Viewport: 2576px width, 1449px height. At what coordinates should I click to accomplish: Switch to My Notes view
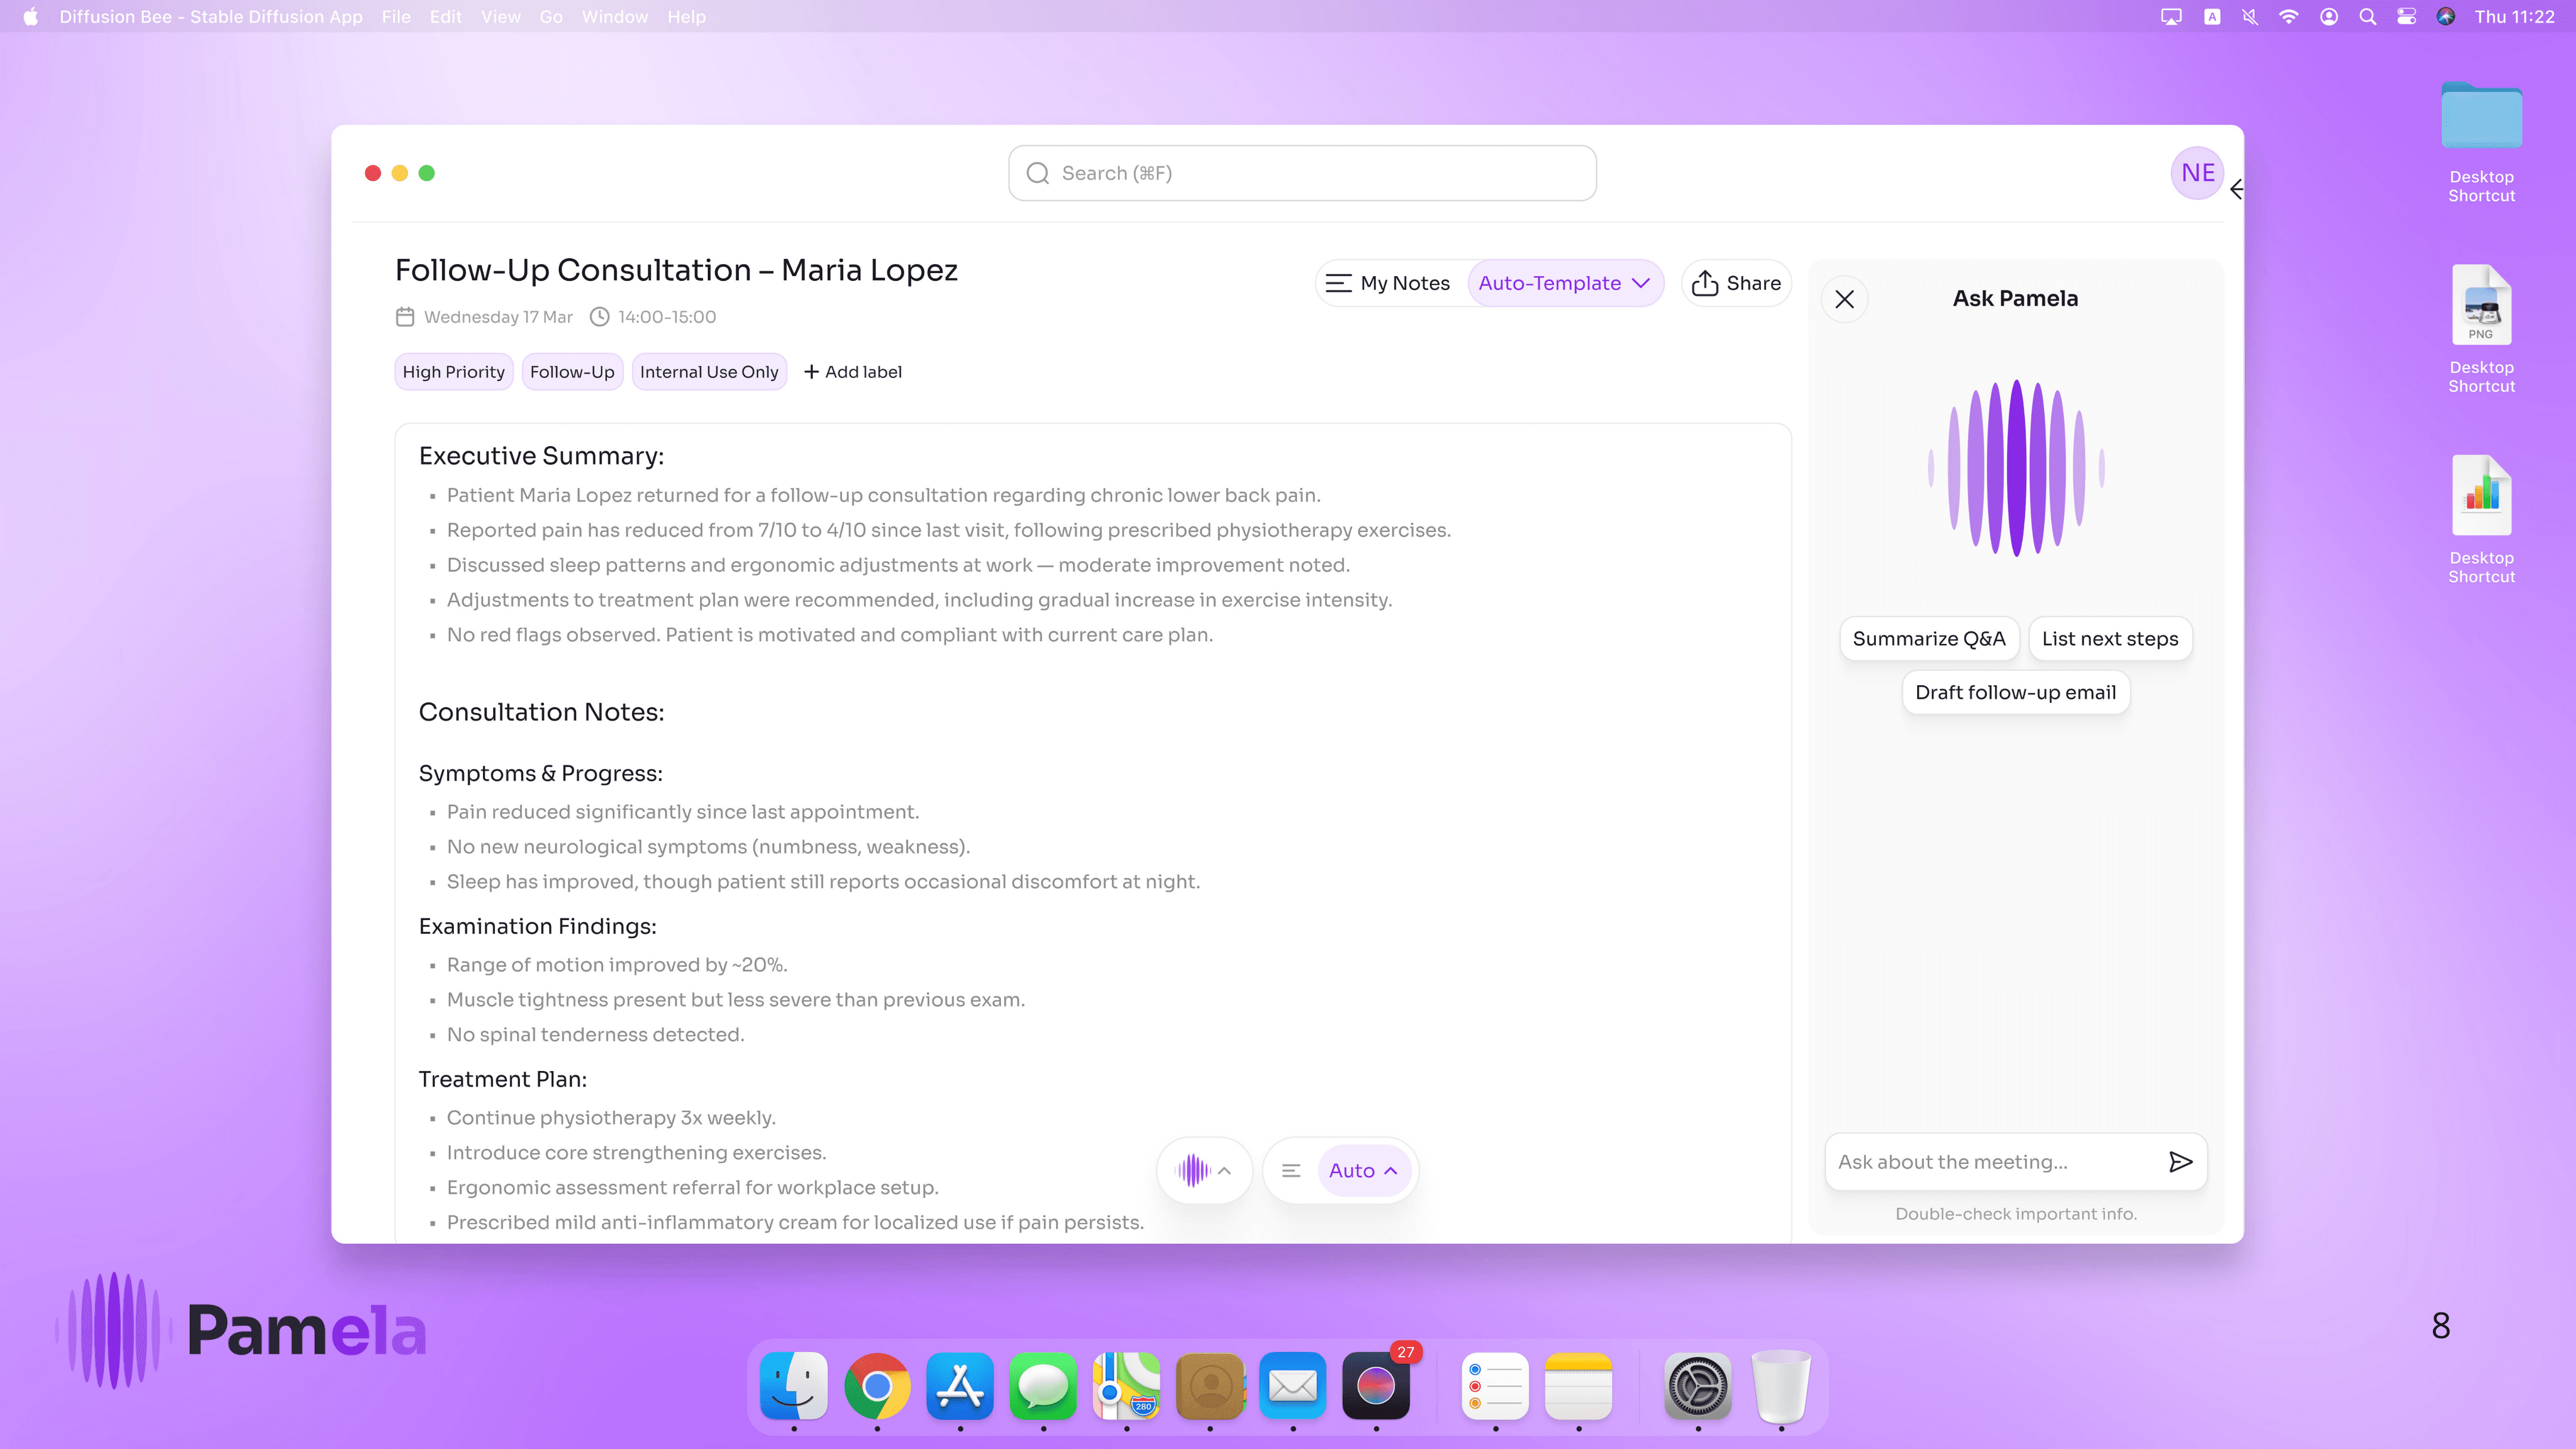pyautogui.click(x=1388, y=283)
